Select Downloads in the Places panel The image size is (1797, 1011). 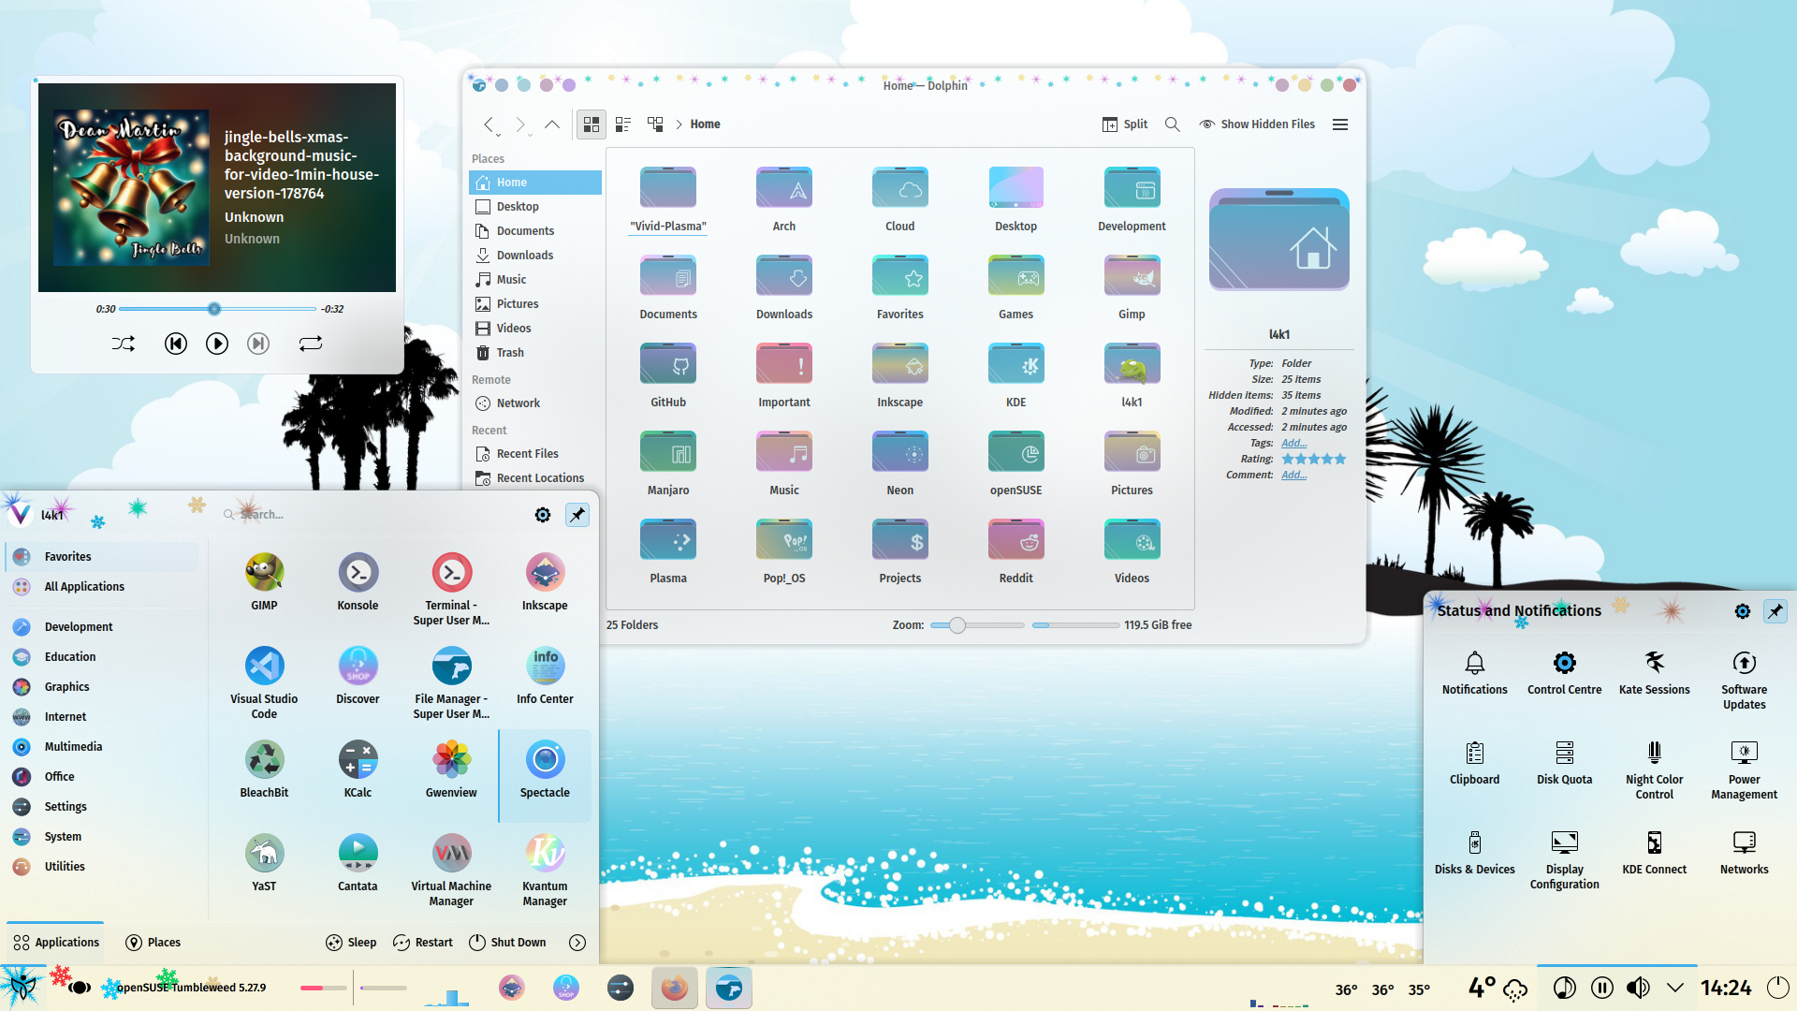[535, 255]
